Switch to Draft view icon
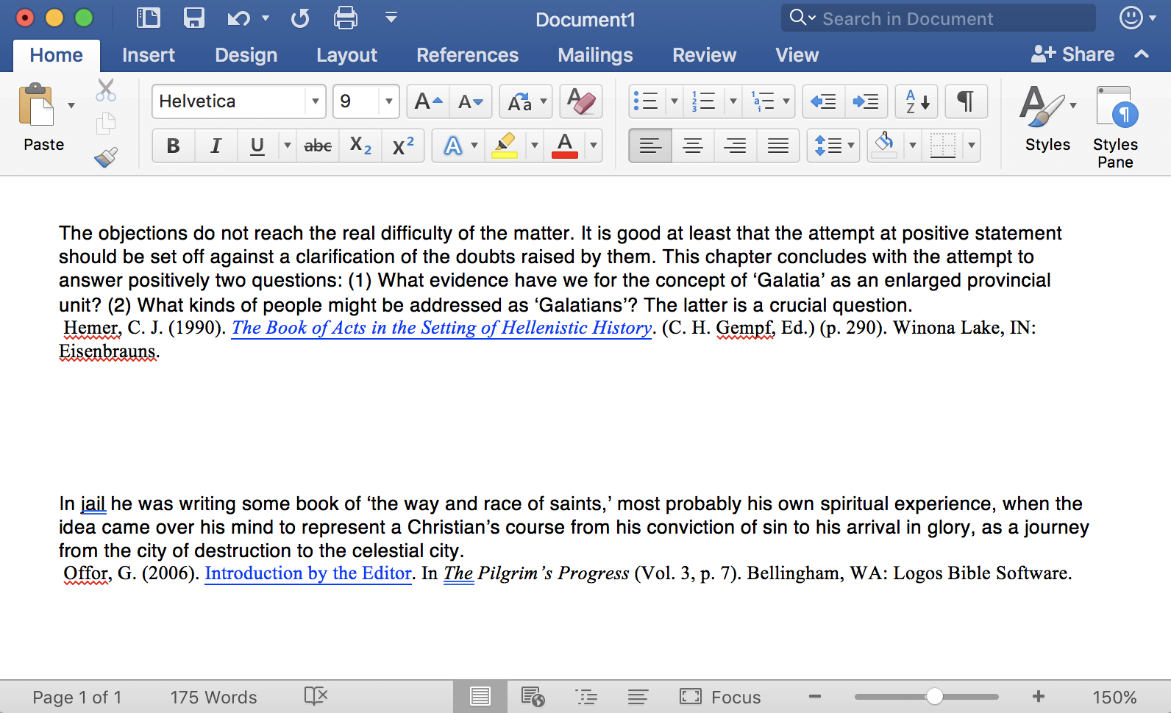 638,696
